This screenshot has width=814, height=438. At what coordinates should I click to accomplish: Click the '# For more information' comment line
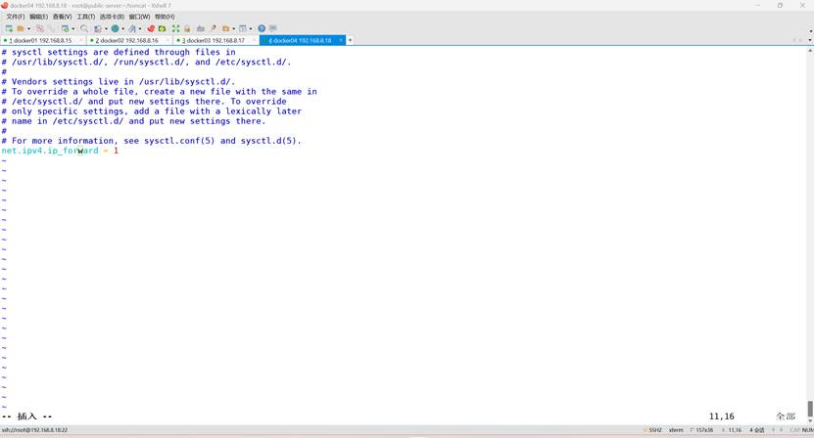click(x=151, y=141)
